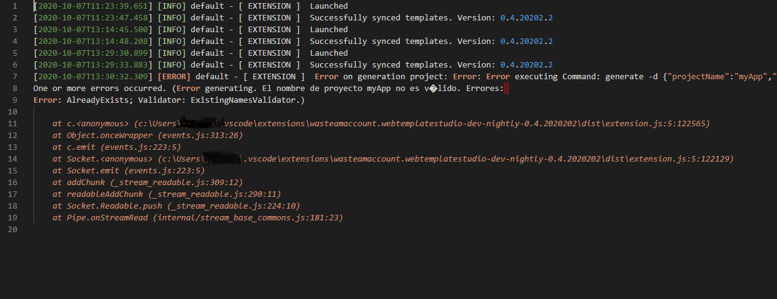
Task: Click the timestamp 2020-10-07T13:30:32.309
Action: pos(93,77)
